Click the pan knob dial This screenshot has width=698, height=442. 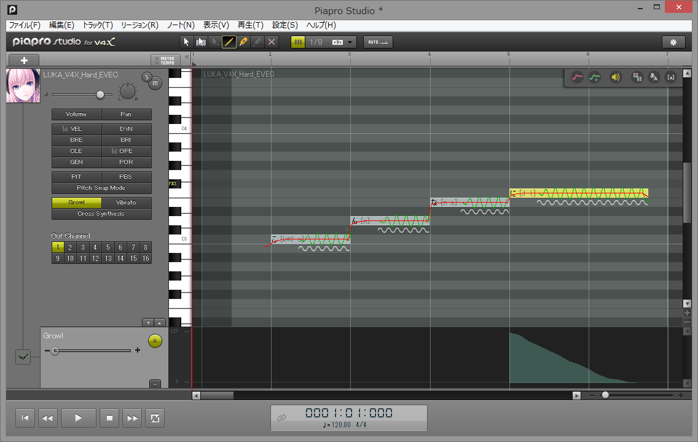point(128,91)
